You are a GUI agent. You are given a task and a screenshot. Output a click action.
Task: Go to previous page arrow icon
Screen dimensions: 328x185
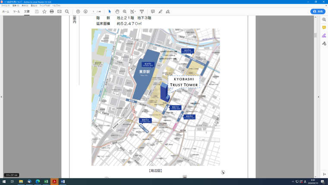coord(78,12)
